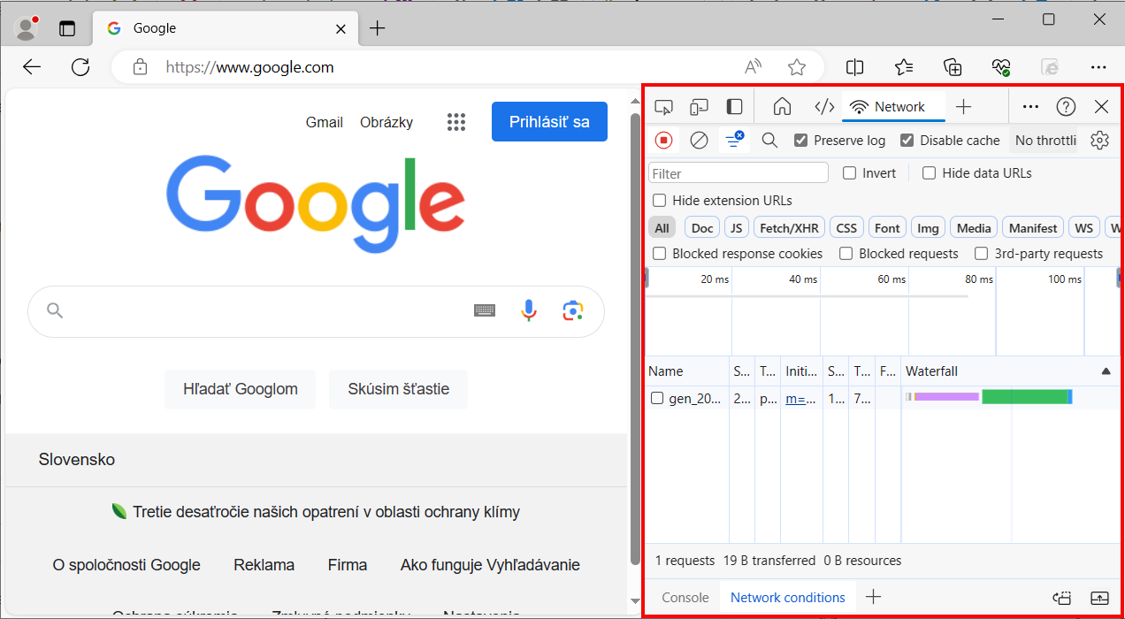Open the Obrázky link

[386, 122]
